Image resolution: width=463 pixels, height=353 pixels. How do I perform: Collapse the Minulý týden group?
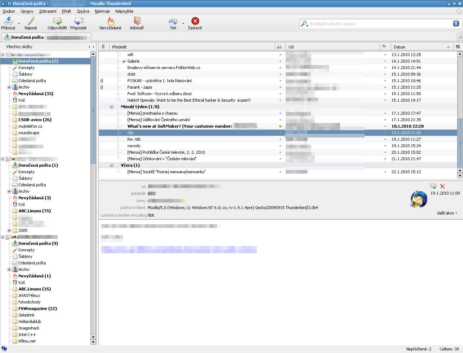coord(111,107)
